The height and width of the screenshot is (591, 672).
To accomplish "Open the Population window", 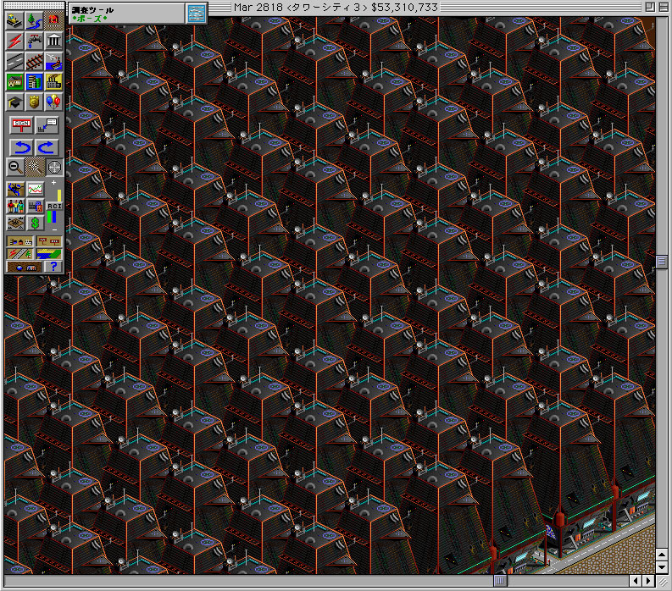I will (x=15, y=206).
